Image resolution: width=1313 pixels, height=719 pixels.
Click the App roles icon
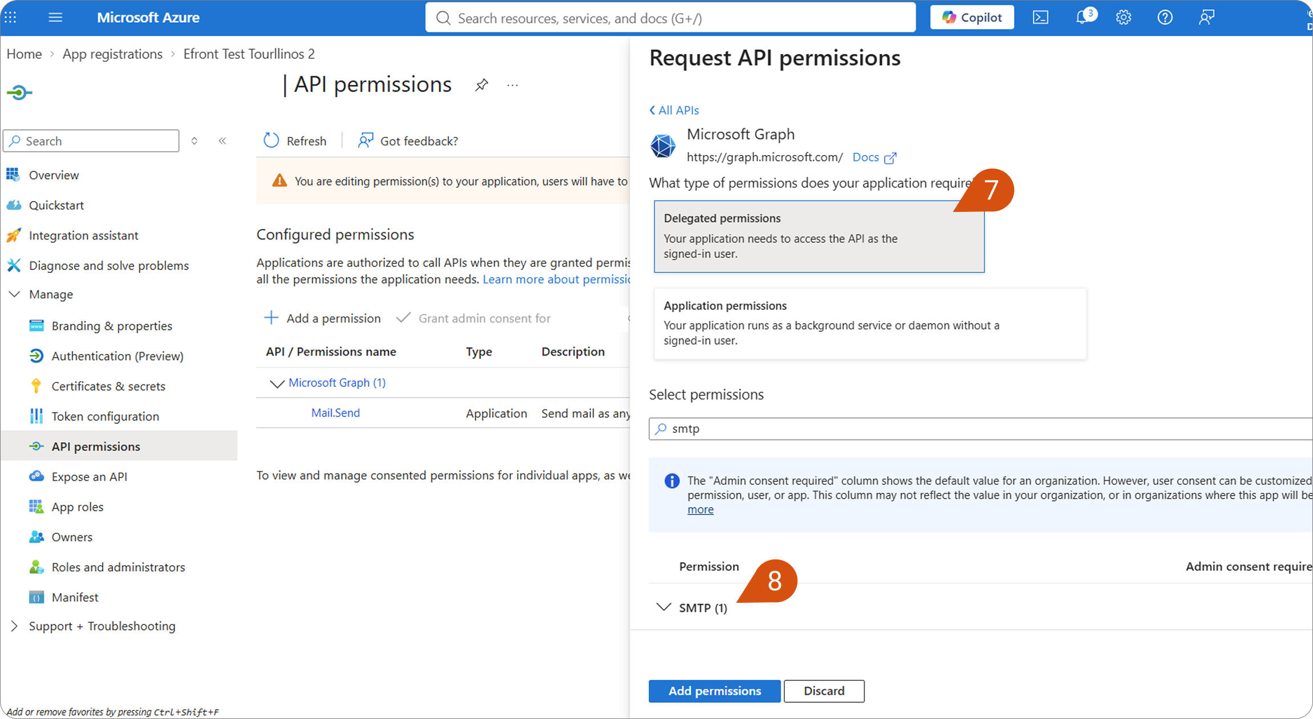click(36, 506)
